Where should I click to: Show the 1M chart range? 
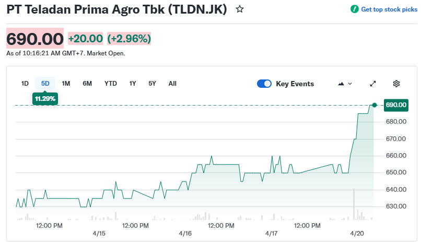66,84
